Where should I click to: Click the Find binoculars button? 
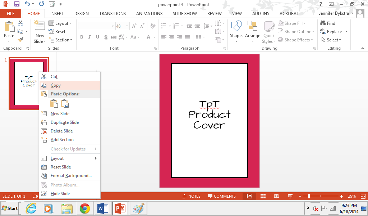[x=328, y=23]
